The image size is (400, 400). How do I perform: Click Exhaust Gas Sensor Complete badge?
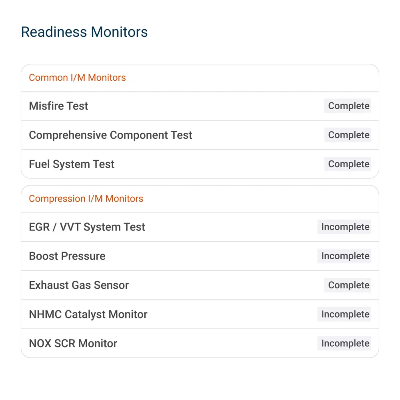(348, 285)
